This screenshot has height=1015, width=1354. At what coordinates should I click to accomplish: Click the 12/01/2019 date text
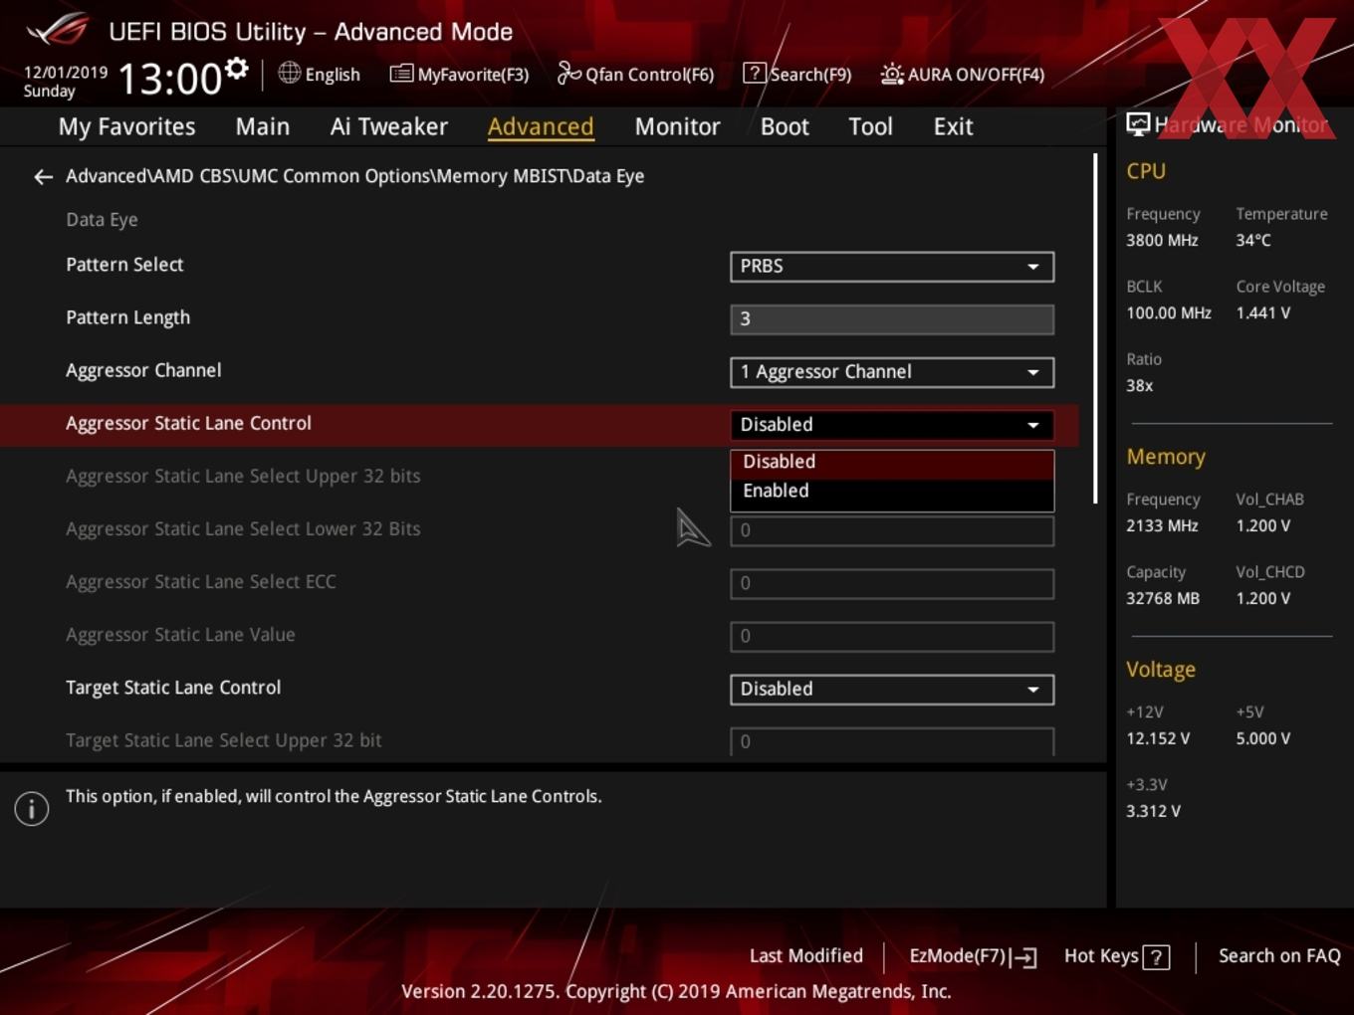point(66,73)
